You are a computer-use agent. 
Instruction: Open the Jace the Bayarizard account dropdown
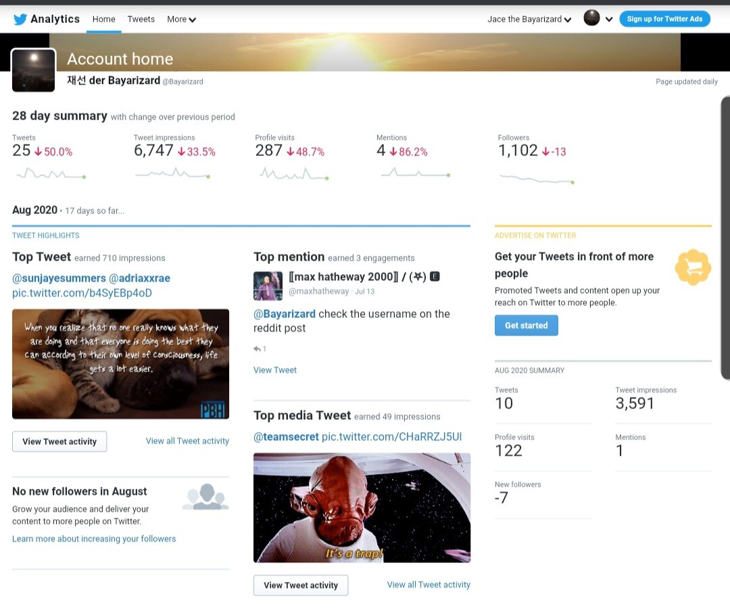coord(529,19)
